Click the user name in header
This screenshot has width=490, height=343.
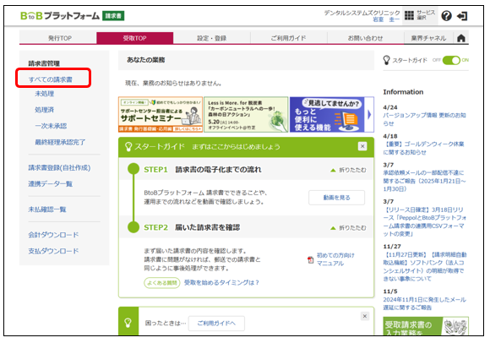[x=386, y=19]
